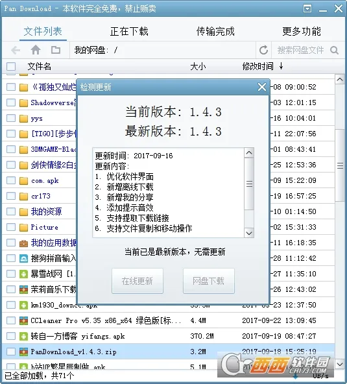Check the box for com.apk folder
This screenshot has width=347, height=384.
point(11,180)
